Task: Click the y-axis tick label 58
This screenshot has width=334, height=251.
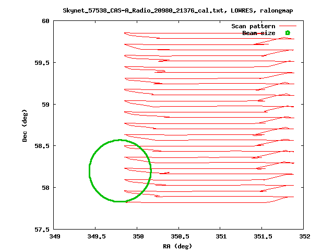Action: click(45, 188)
